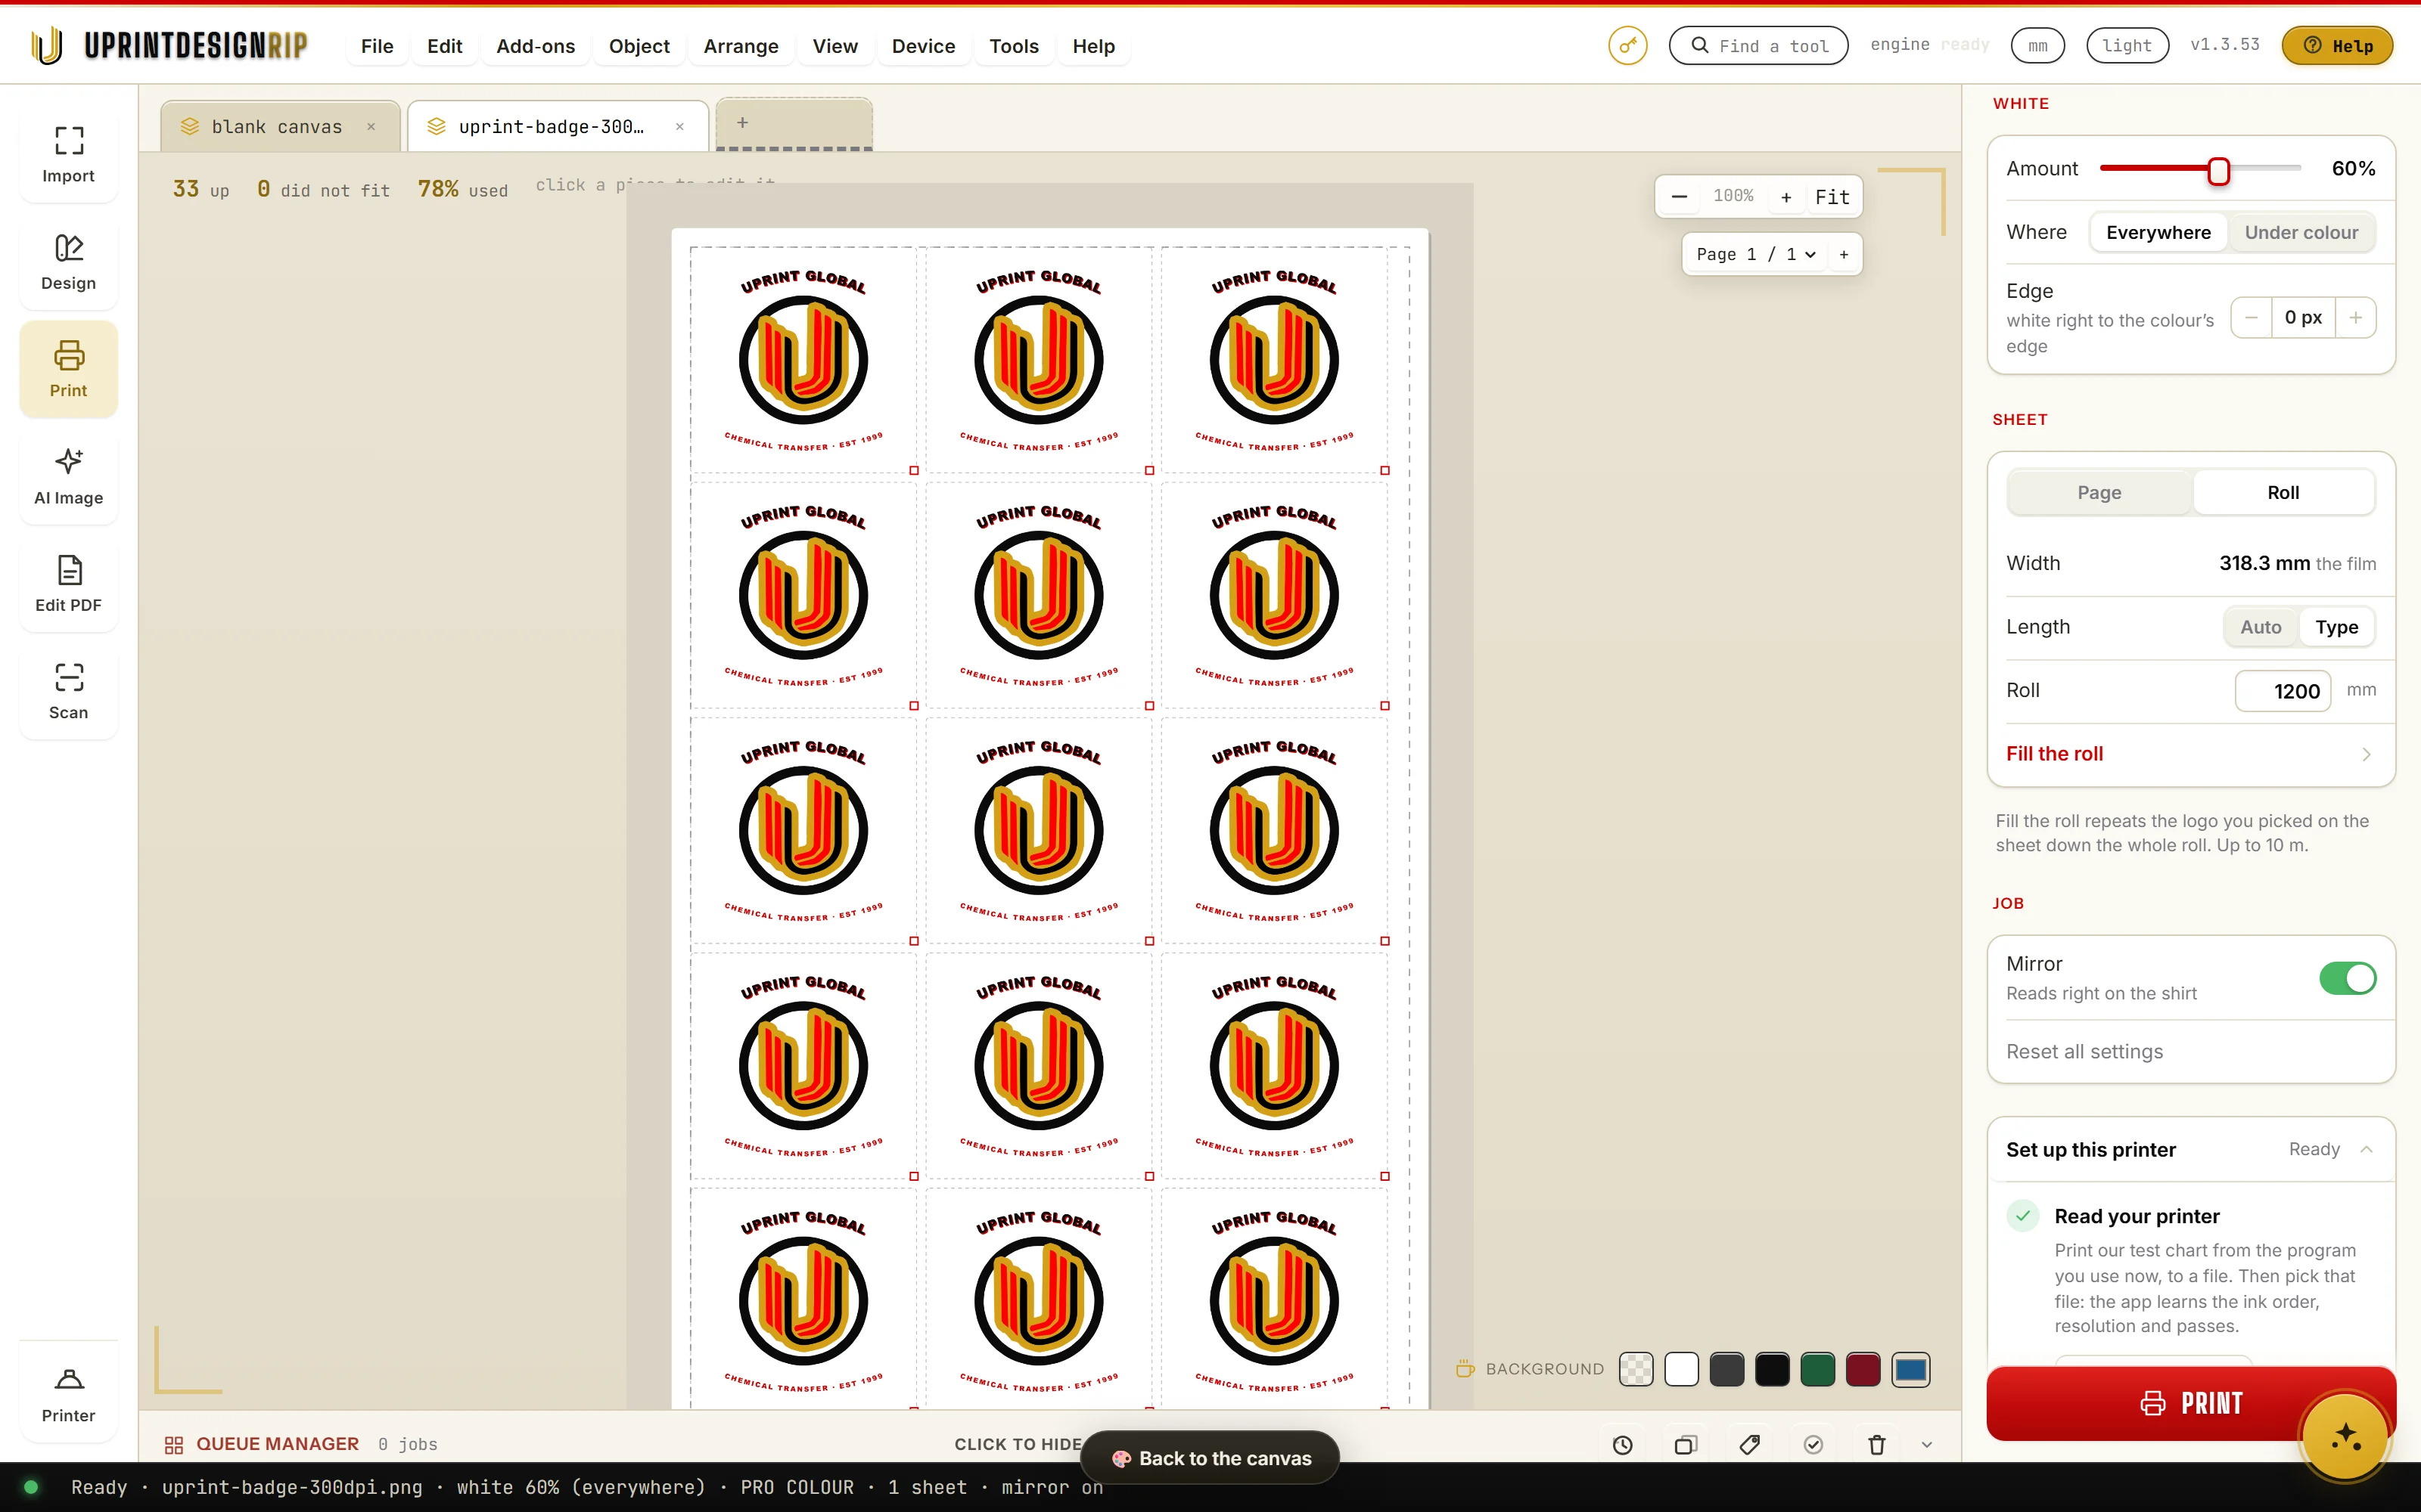Open the mm units selector
This screenshot has width=2421, height=1512.
click(x=2038, y=46)
